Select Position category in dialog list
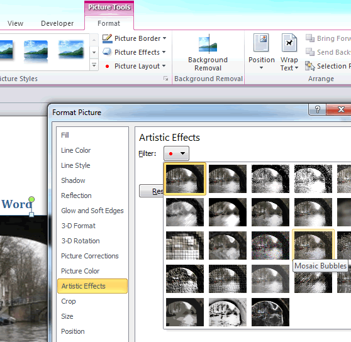Screen dimensions: 351x342 pos(92,331)
